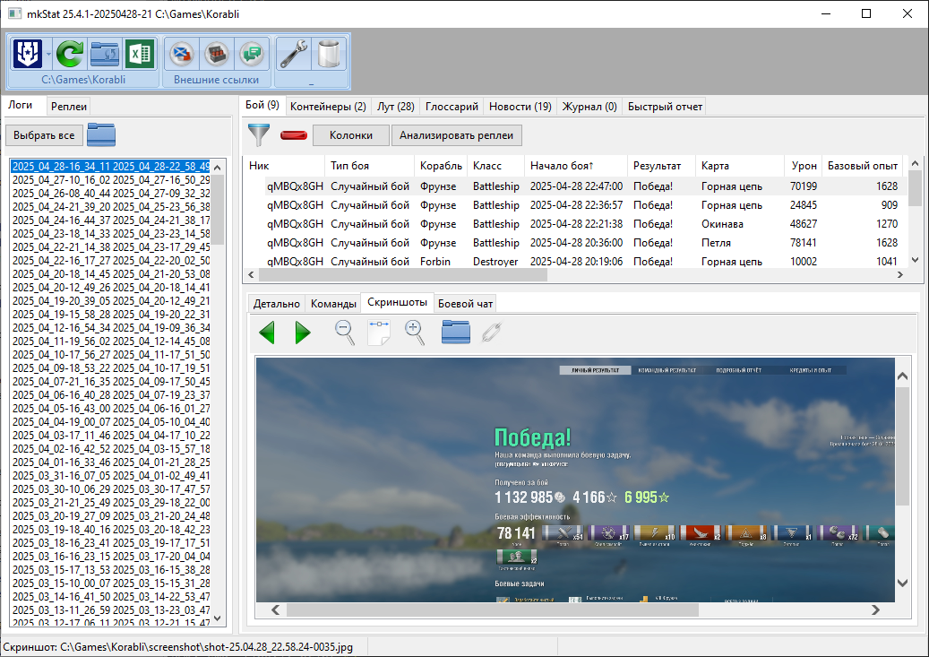Open the Лут (28) tab
Image resolution: width=929 pixels, height=657 pixels.
[396, 106]
